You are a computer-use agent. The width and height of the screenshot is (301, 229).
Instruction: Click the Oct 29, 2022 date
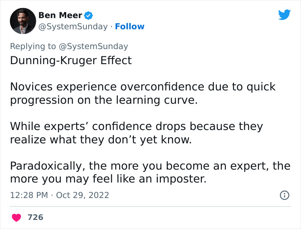pyautogui.click(x=82, y=195)
